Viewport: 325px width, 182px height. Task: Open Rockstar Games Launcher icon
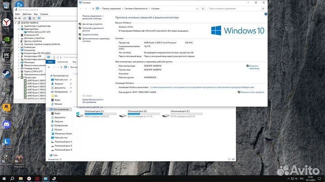pyautogui.click(x=6, y=107)
